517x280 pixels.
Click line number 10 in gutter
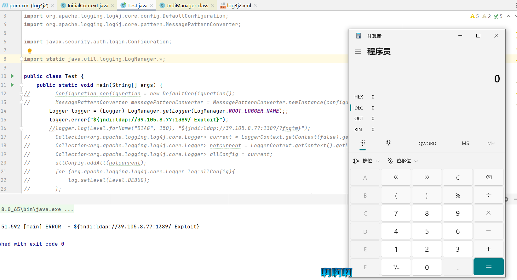(x=3, y=76)
